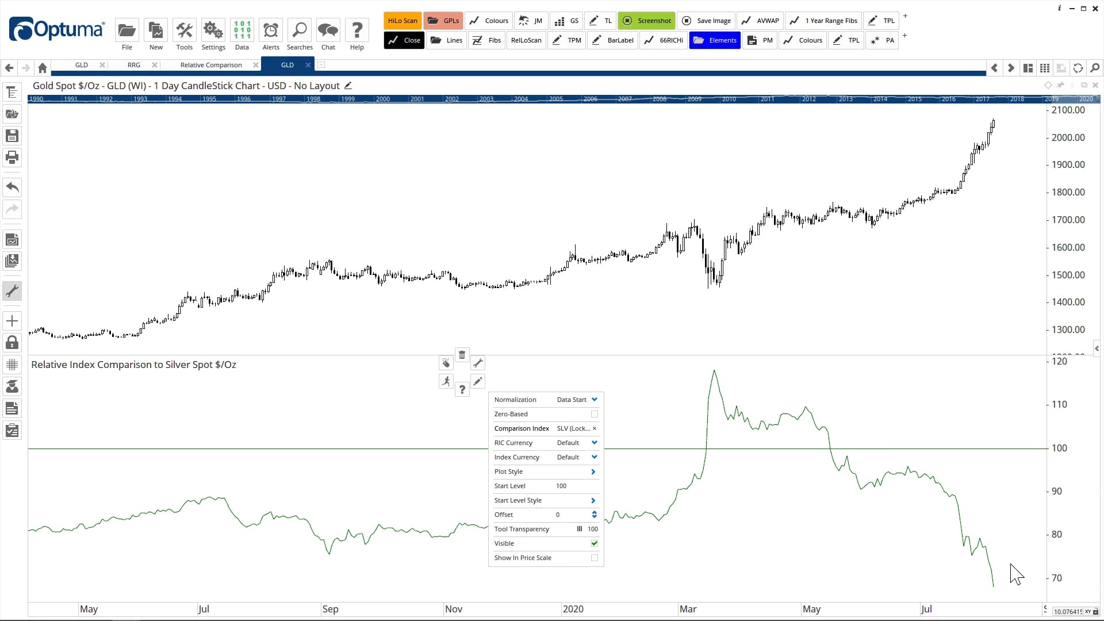Click the pencil edit icon on comparison tool
Screen dimensions: 1104x621
478,381
